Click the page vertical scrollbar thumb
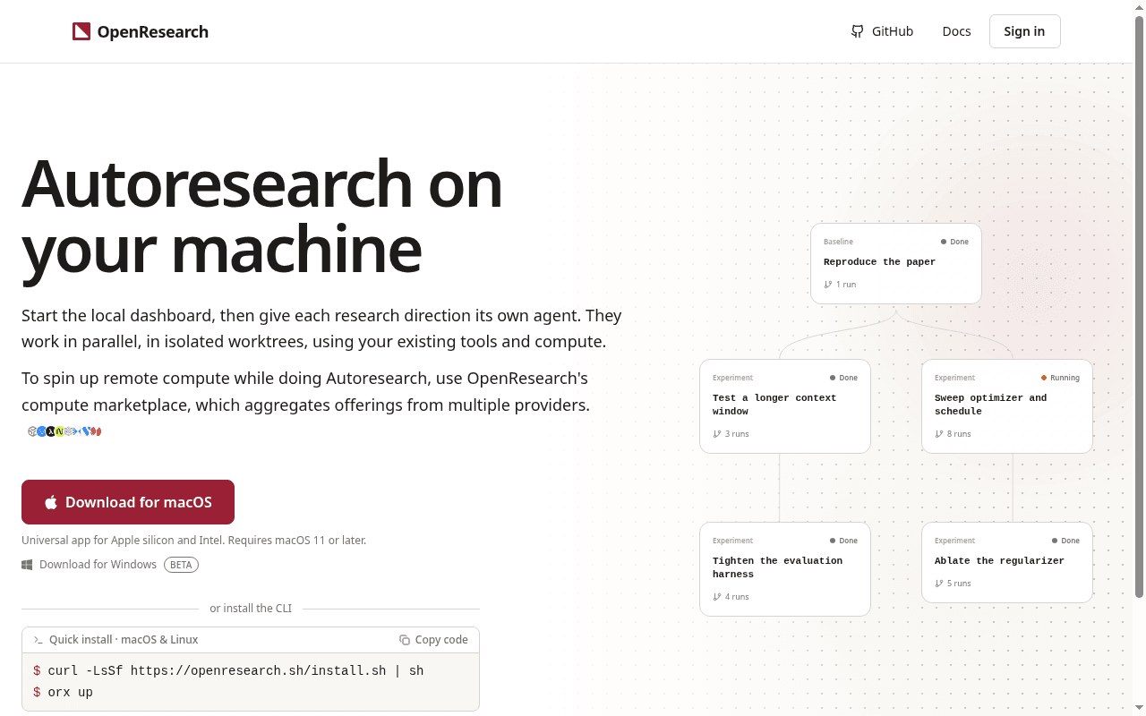1146x716 pixels. [1139, 306]
